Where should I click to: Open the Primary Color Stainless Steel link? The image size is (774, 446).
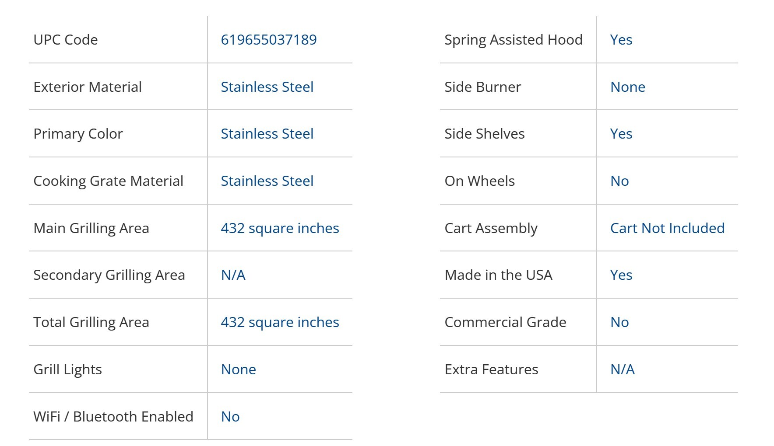point(267,134)
